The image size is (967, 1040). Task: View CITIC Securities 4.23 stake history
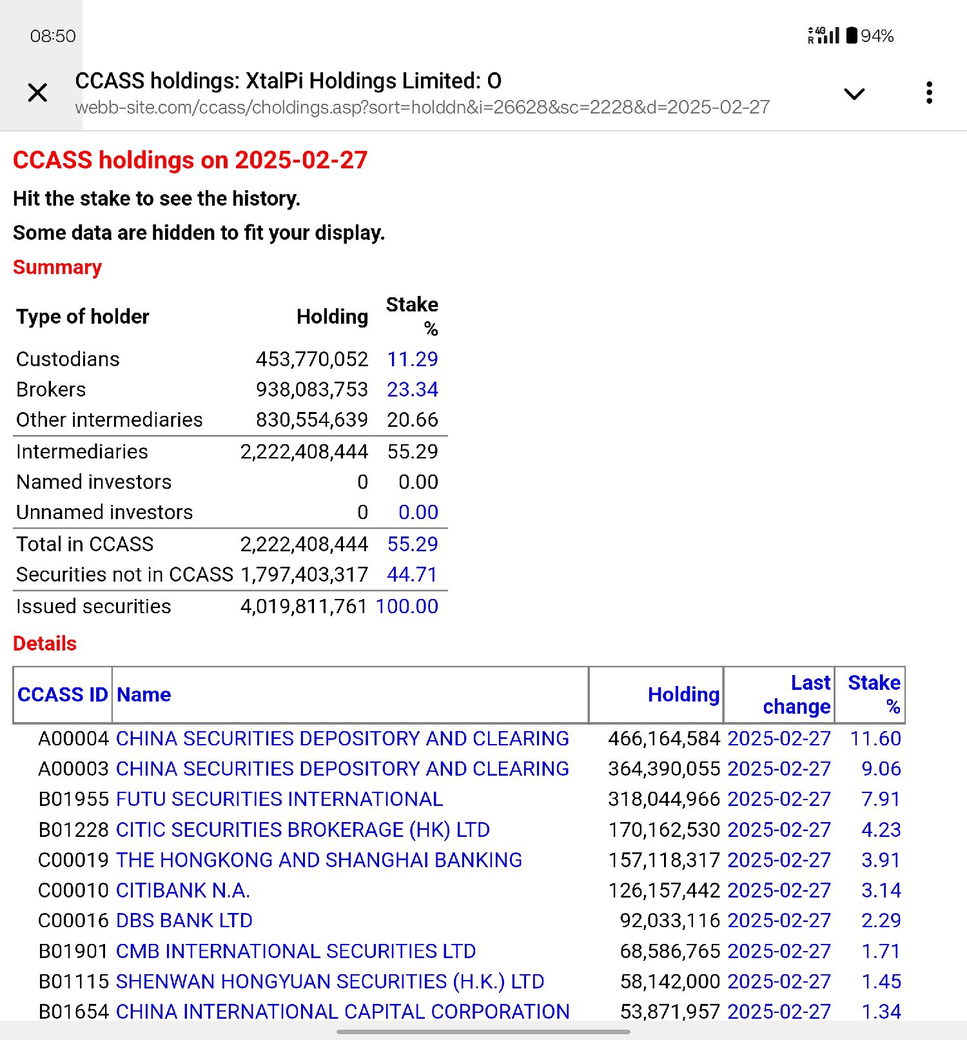point(881,829)
